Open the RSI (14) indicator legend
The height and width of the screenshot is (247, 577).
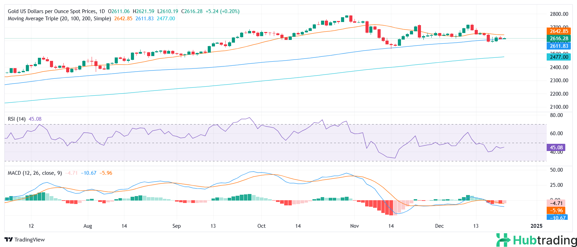click(x=17, y=119)
